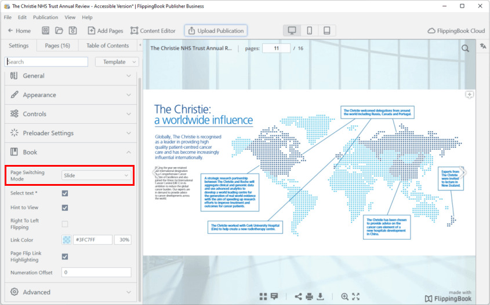The image size is (490, 305).
Task: Go to previous page arrow
Action: tap(155, 172)
